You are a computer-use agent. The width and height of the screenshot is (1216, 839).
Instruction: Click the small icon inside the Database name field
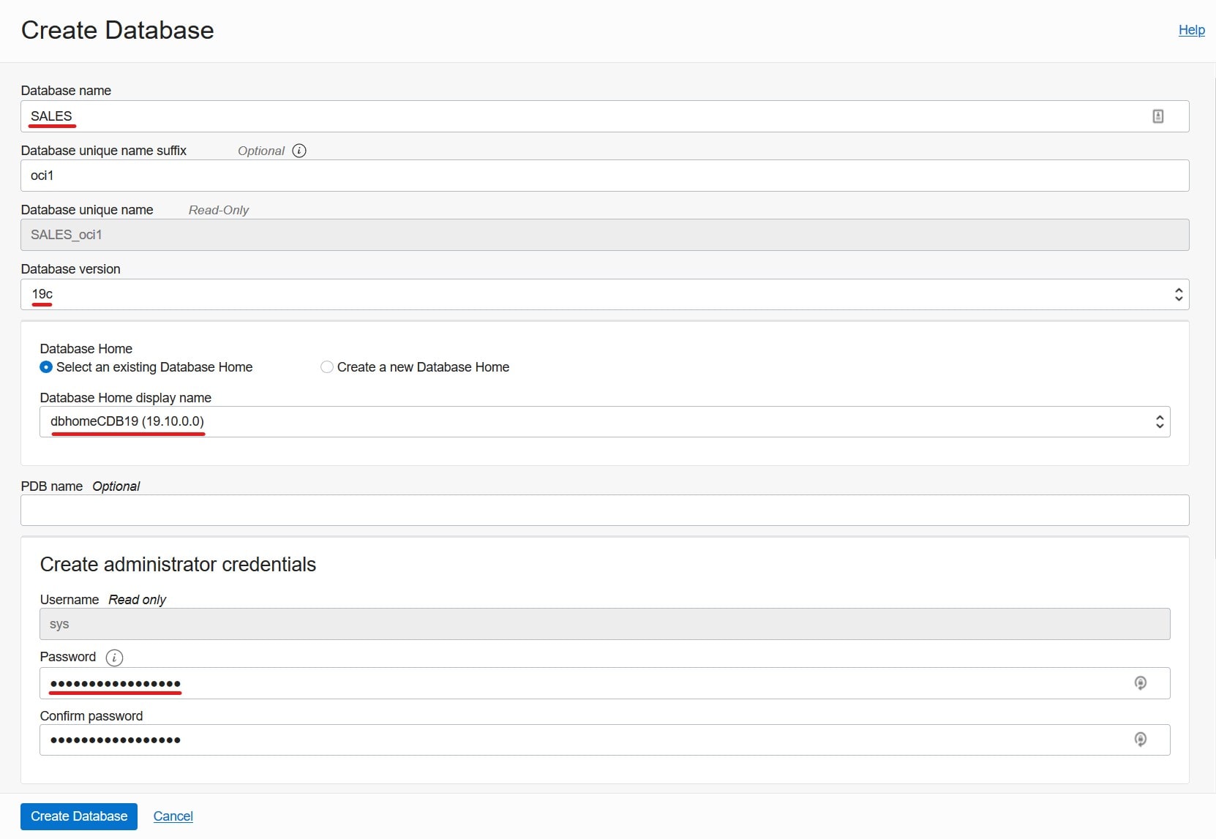[x=1158, y=116]
